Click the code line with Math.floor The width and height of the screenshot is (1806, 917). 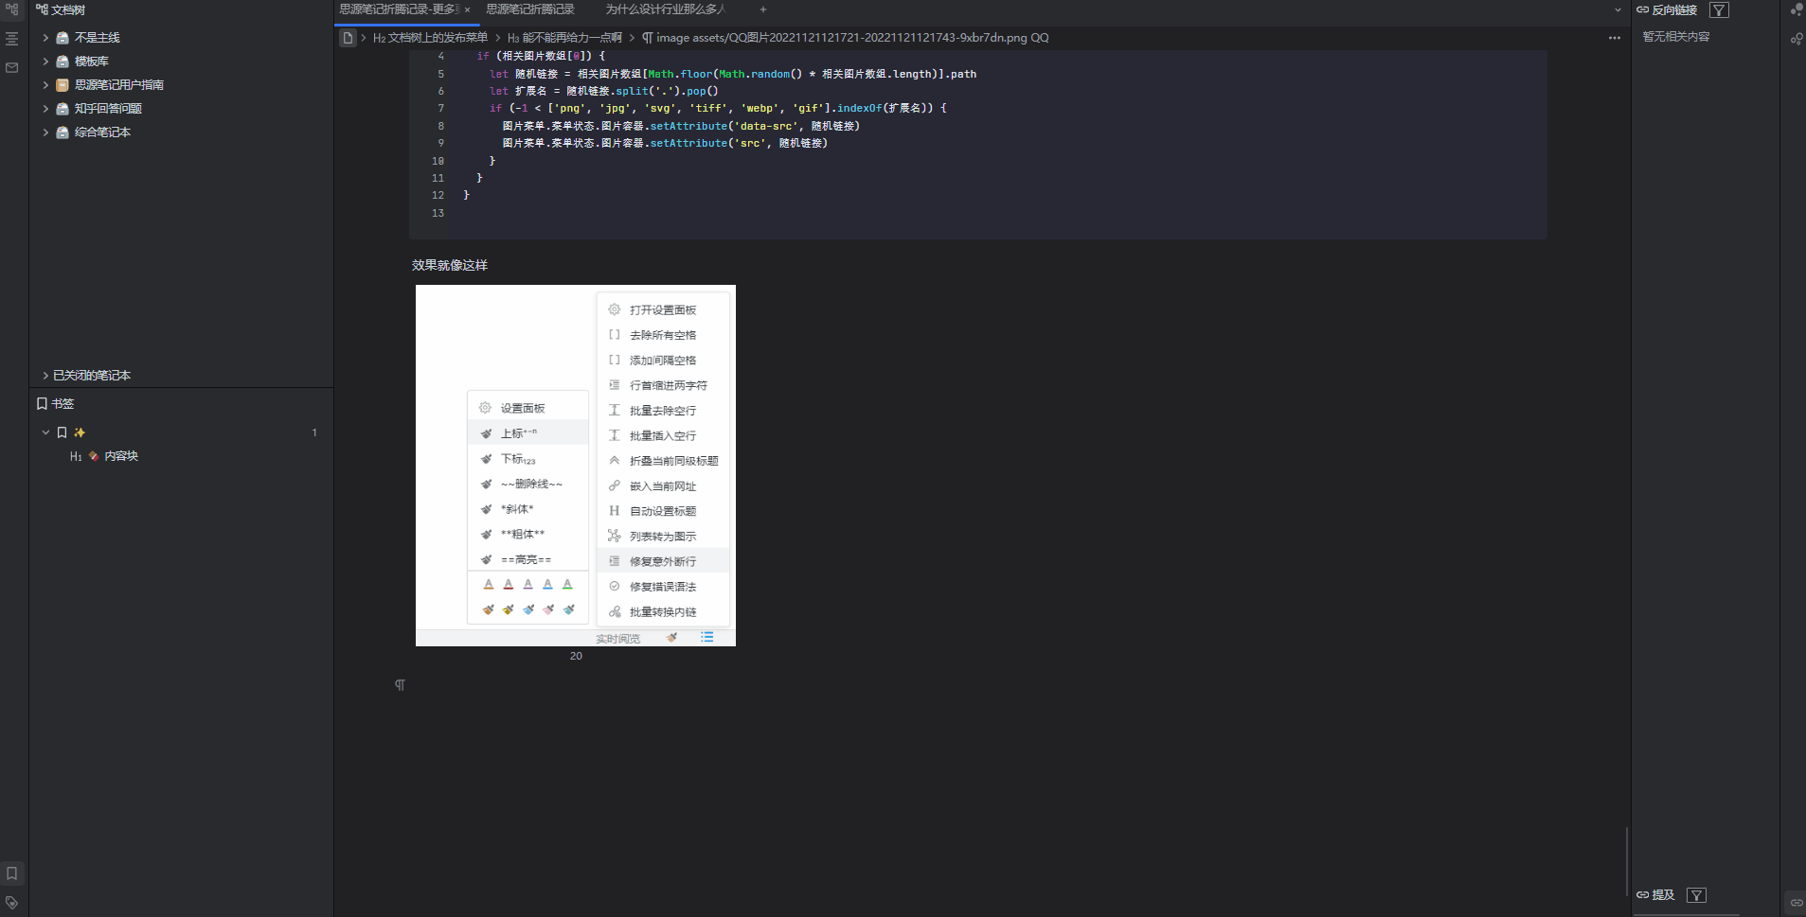click(x=733, y=75)
